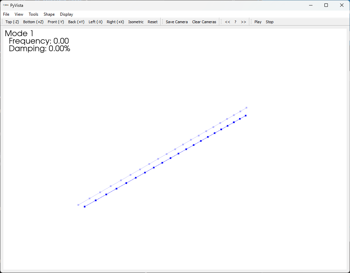This screenshot has height=273, width=350.
Task: Open the Tools menu
Action: tap(33, 14)
